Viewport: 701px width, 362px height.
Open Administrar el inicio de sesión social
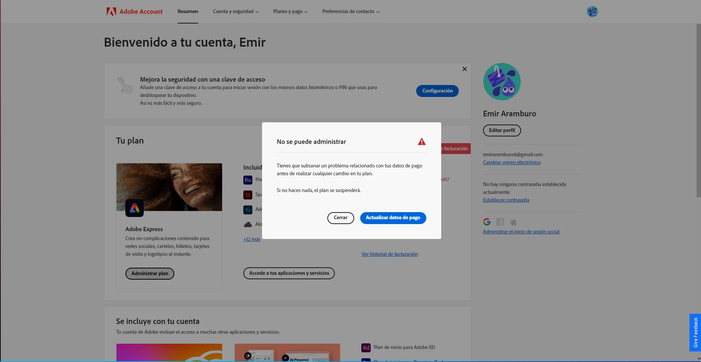(521, 232)
